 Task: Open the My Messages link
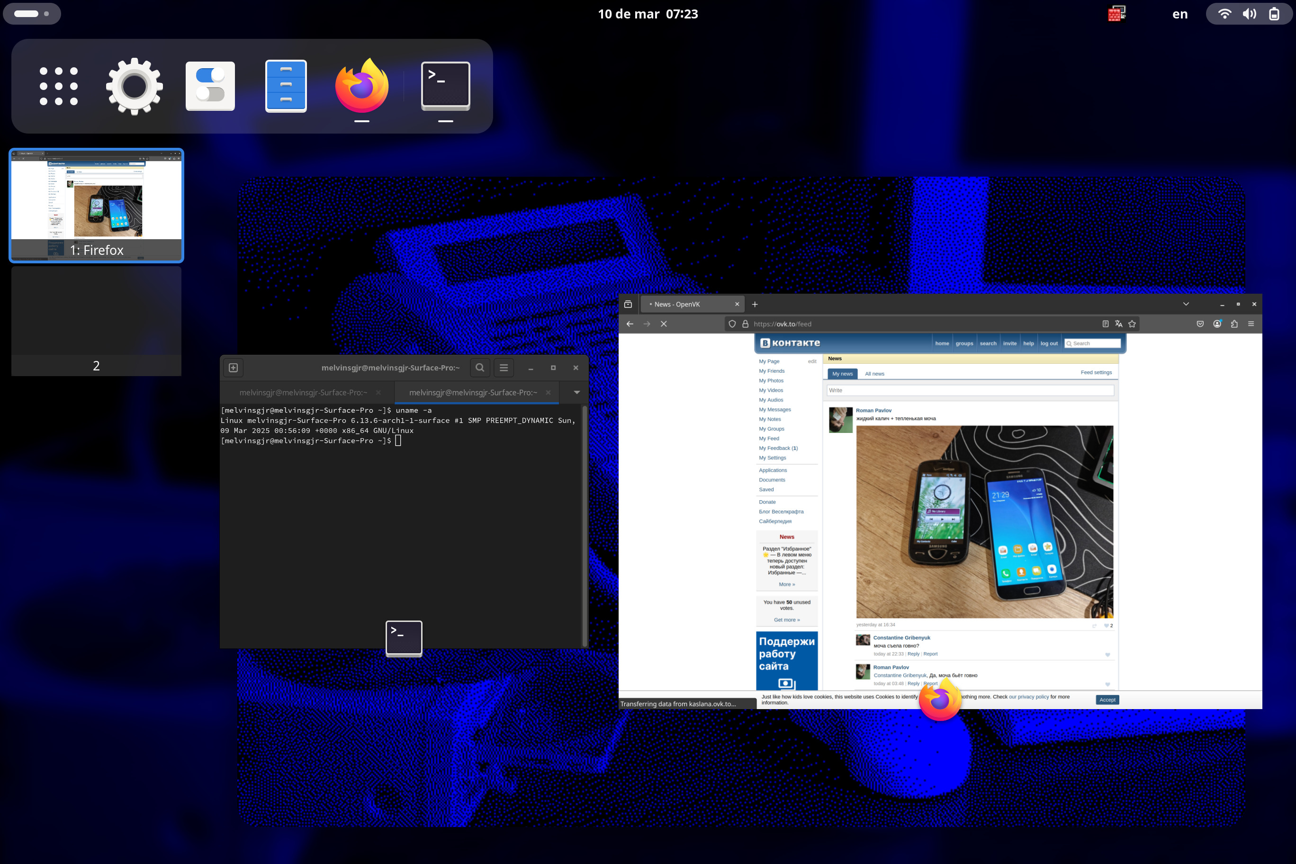click(775, 409)
